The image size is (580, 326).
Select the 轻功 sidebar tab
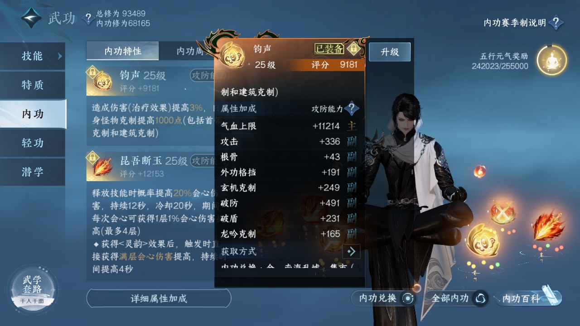tap(33, 143)
